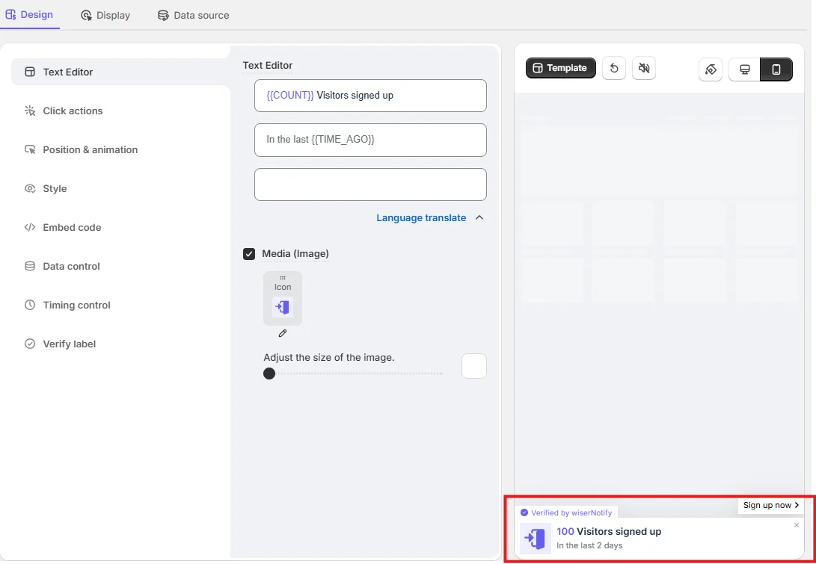Click the paint bucket color icon
Viewport: 816px width, 564px height.
tap(711, 69)
